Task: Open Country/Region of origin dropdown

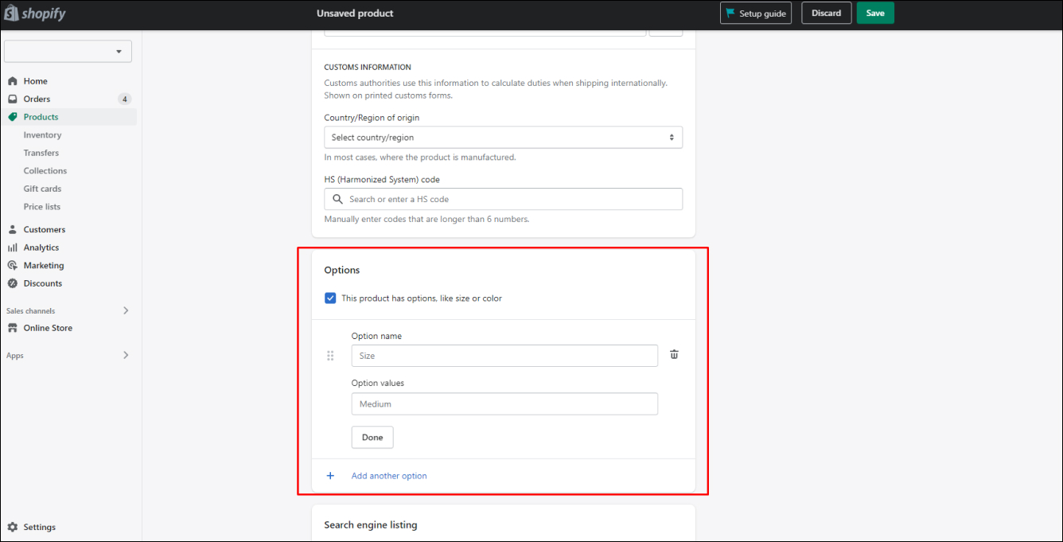Action: [x=503, y=138]
